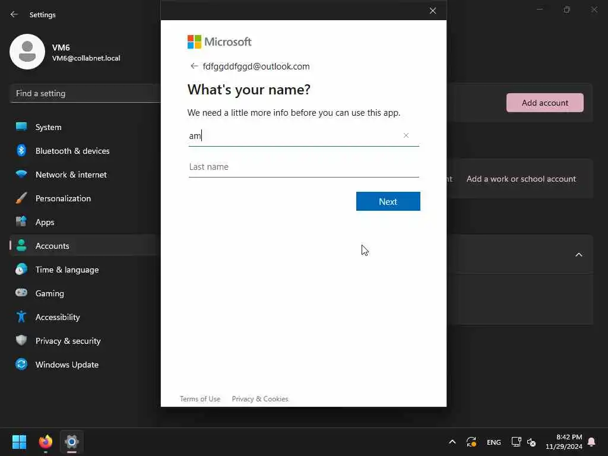This screenshot has width=608, height=456.
Task: Click the VM6@collabnet.local account text
Action: 86,58
